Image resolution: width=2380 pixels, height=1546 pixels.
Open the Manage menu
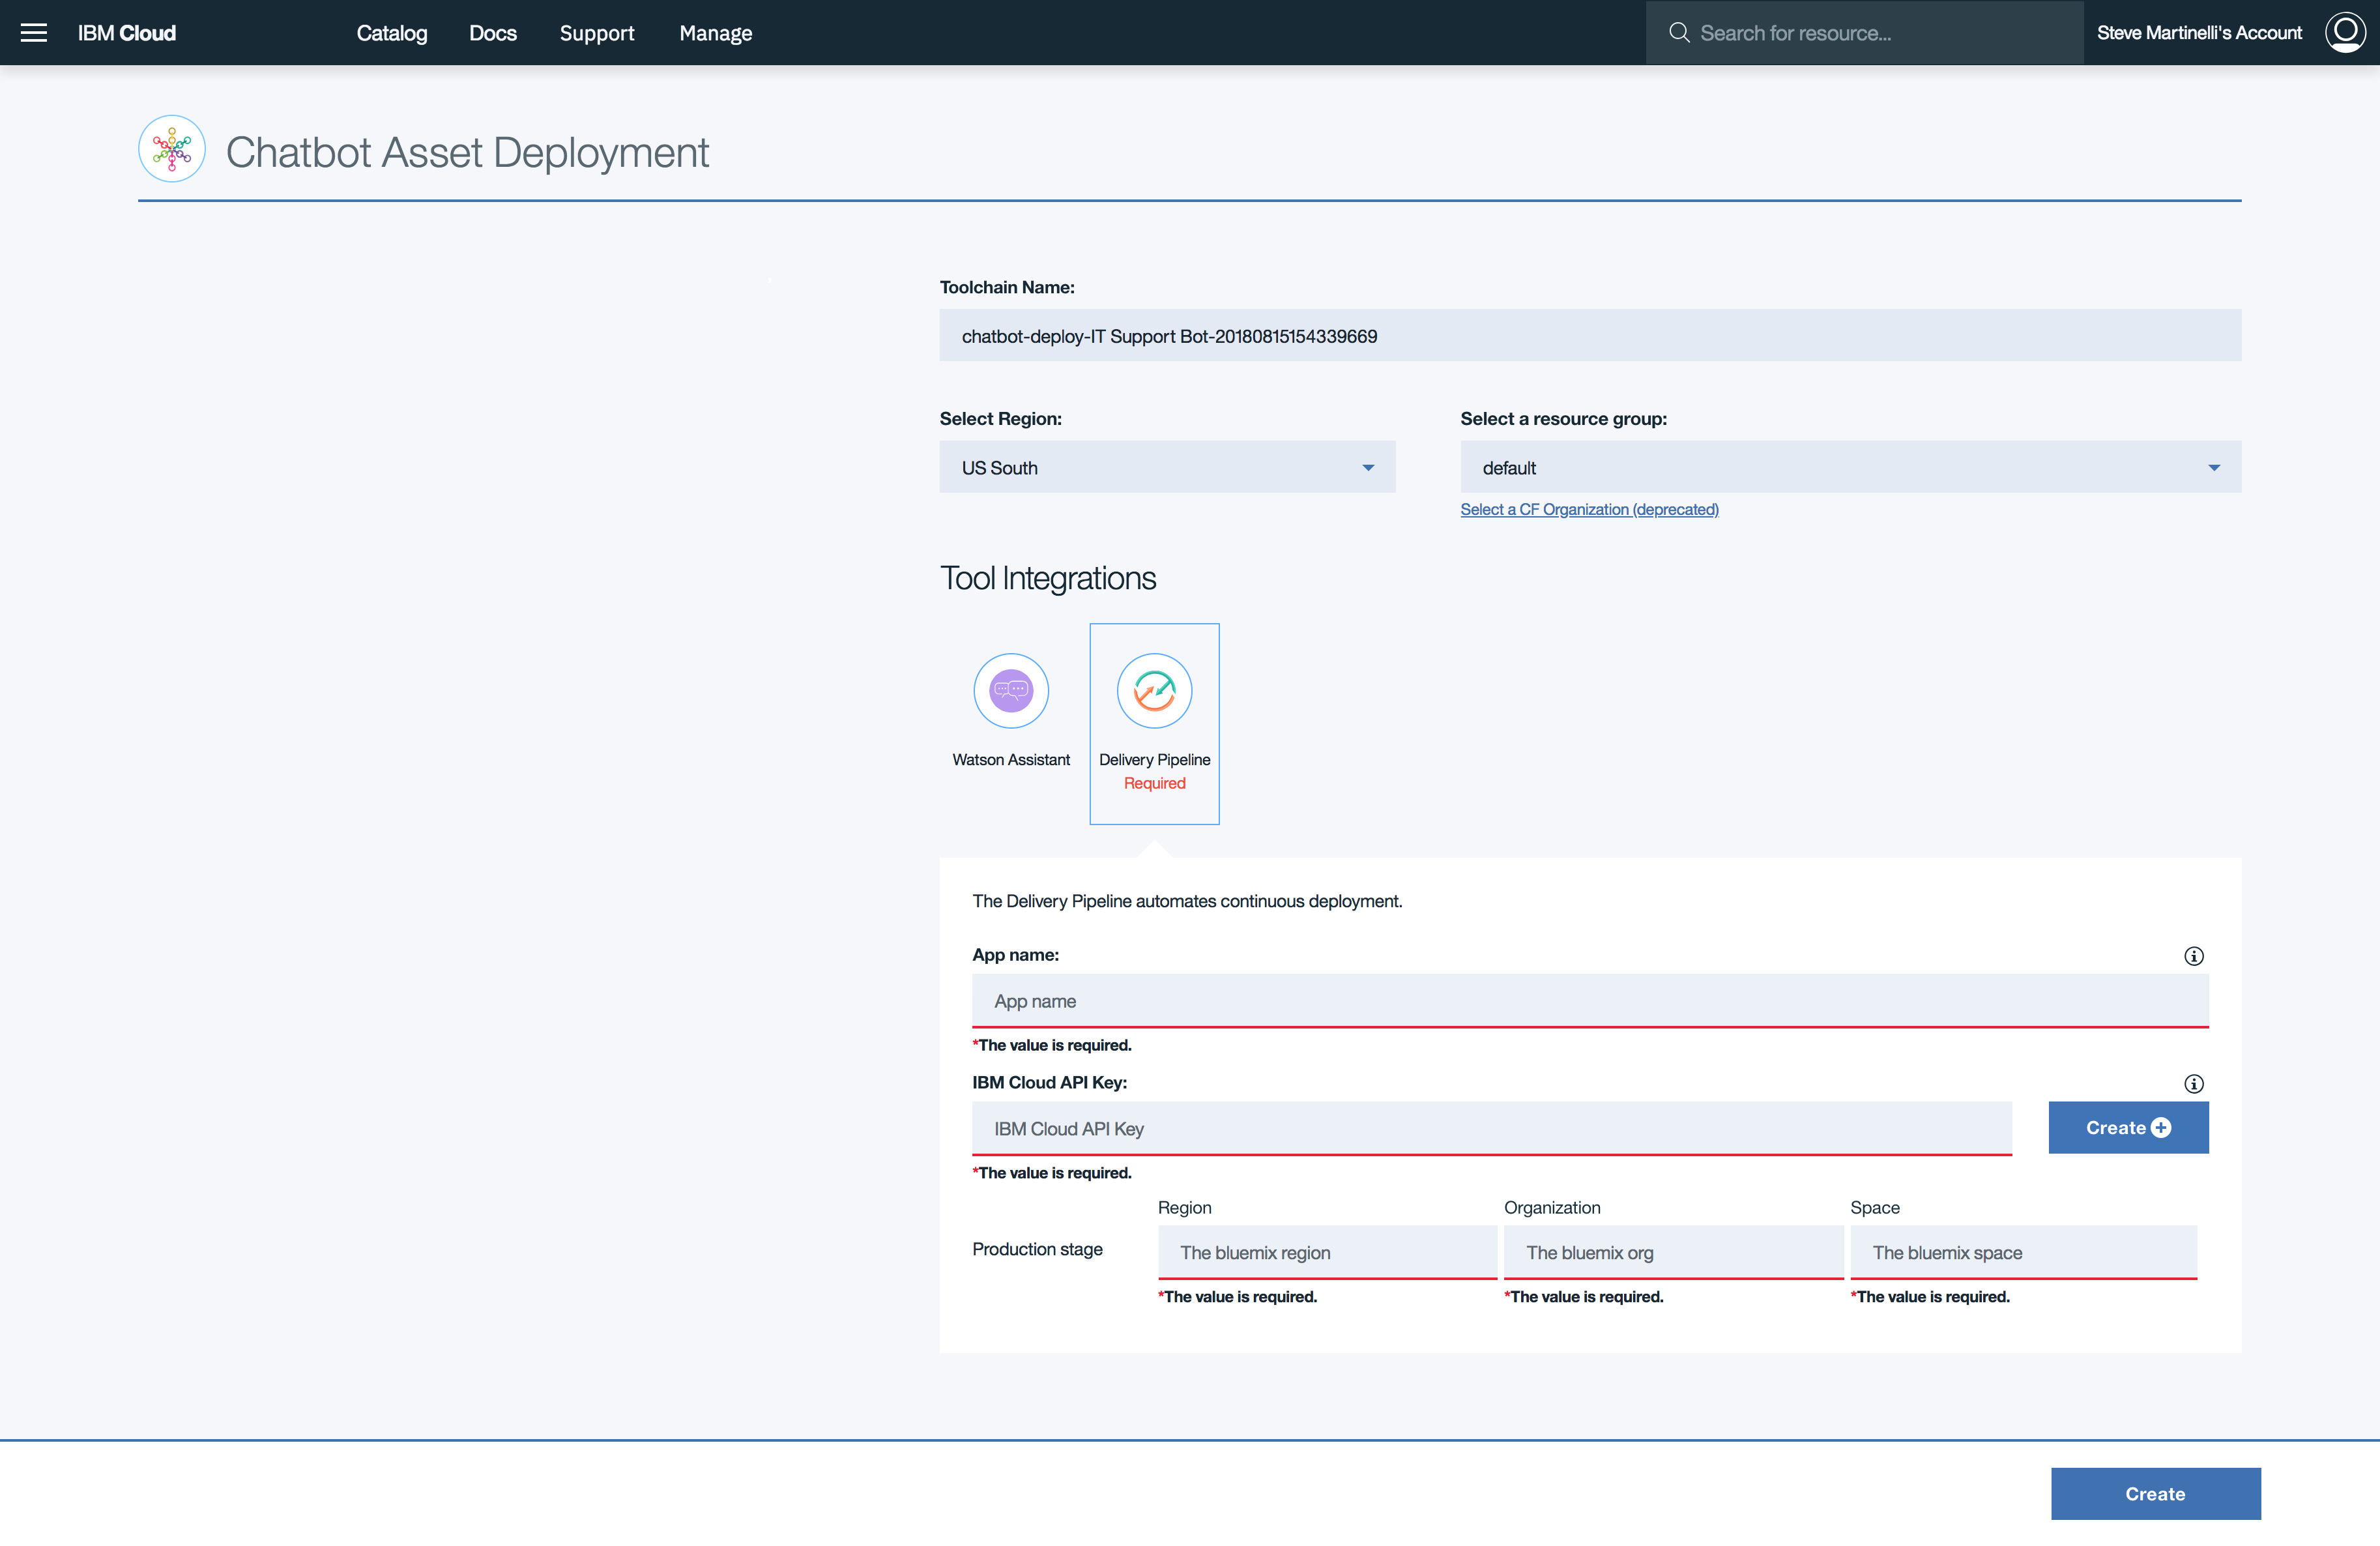point(715,33)
